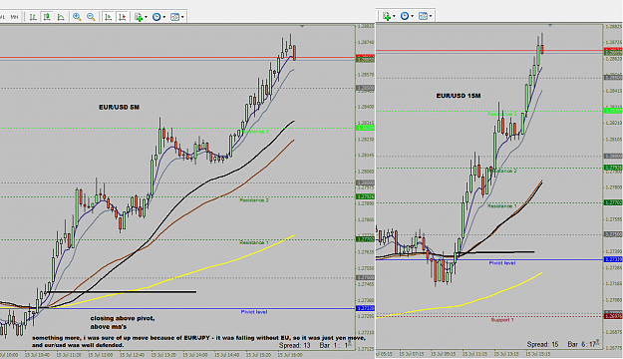Expand indicators dropdown arrow in right toolbar
623x359 pixels.
[x=394, y=16]
